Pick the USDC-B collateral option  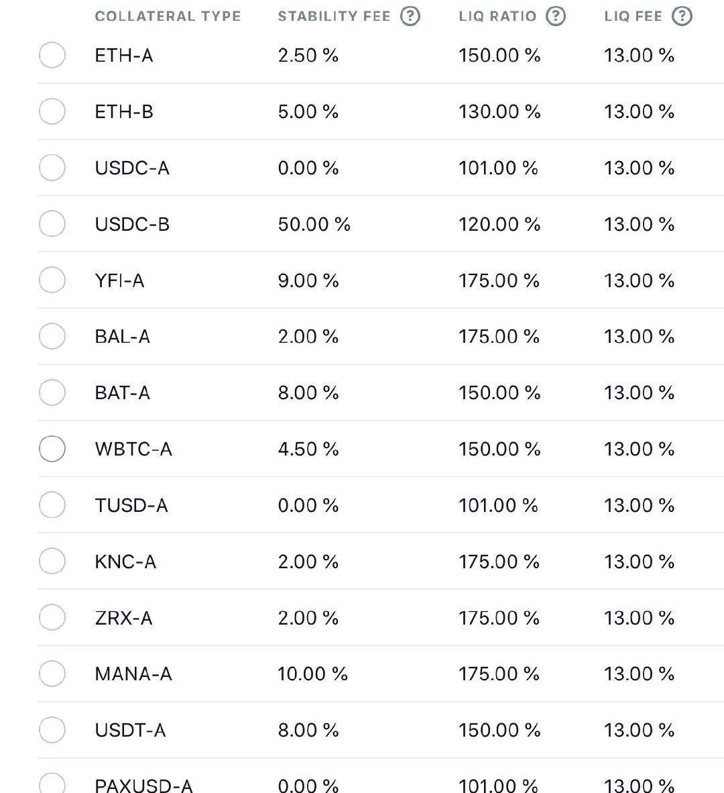(52, 223)
